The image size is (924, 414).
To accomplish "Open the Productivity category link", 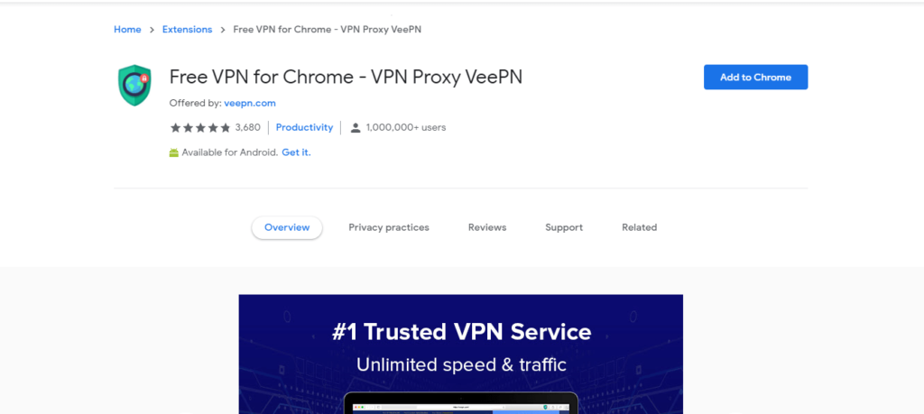I will coord(304,127).
